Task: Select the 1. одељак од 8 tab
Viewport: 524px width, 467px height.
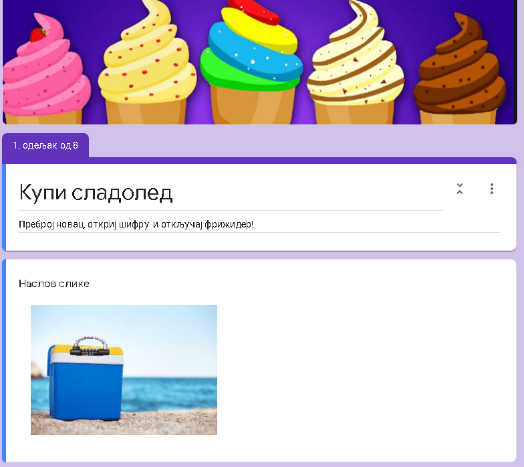Action: coord(45,145)
